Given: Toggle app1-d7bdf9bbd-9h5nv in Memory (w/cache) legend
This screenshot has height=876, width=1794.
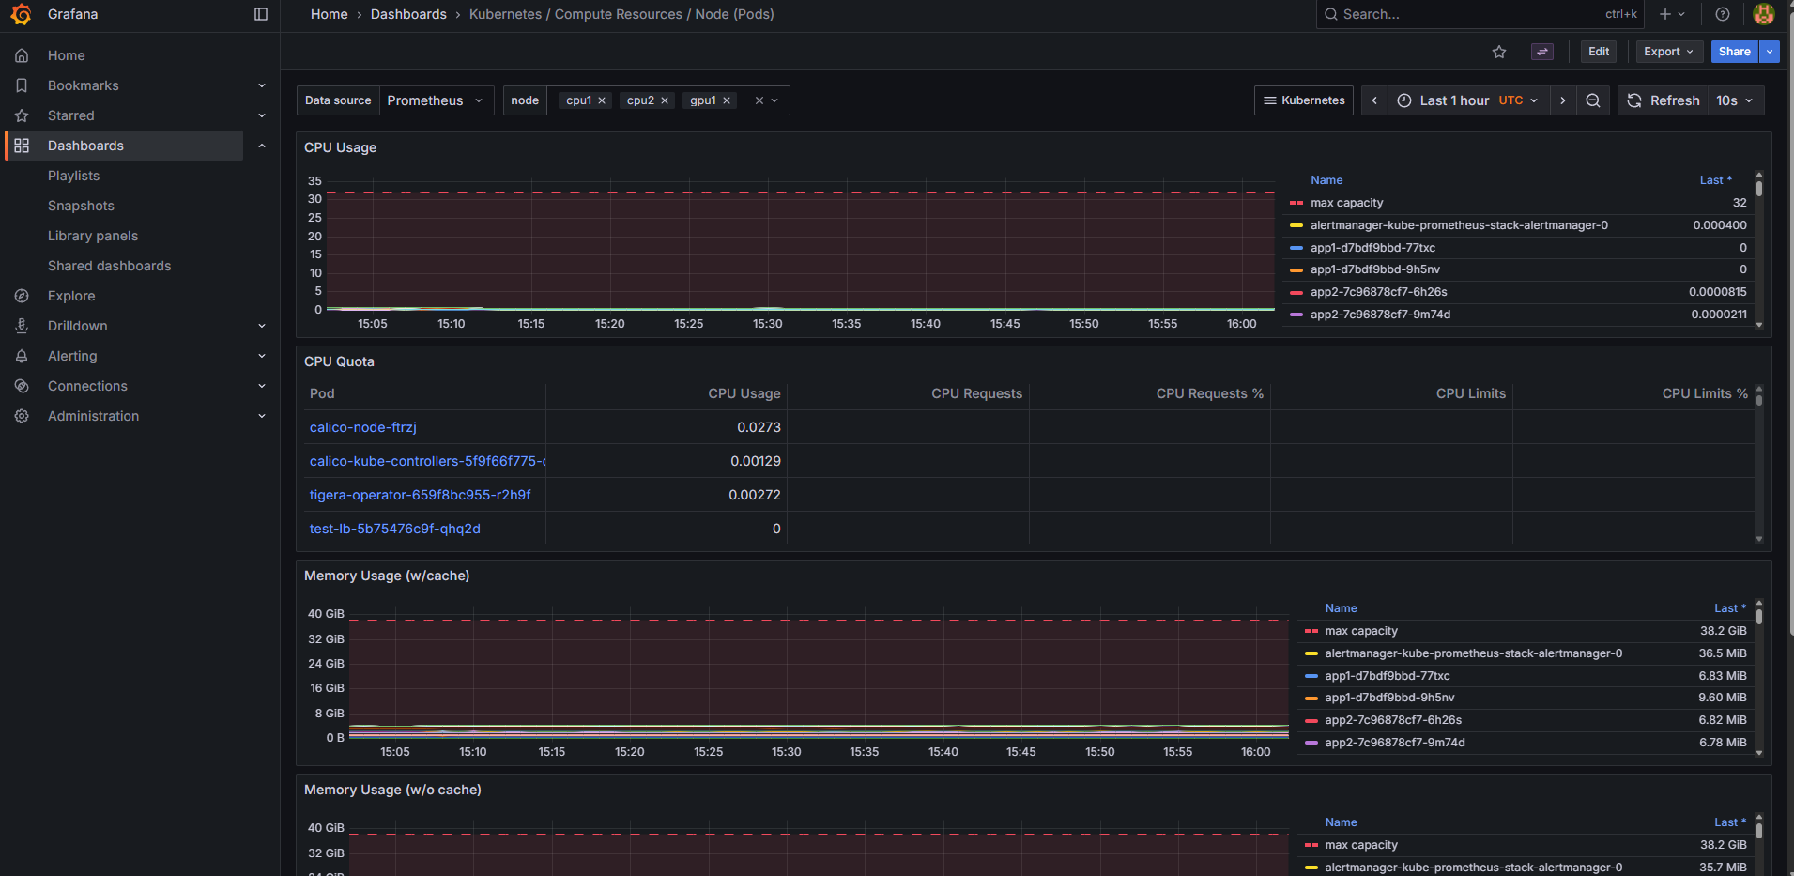Looking at the screenshot, I should [x=1389, y=698].
